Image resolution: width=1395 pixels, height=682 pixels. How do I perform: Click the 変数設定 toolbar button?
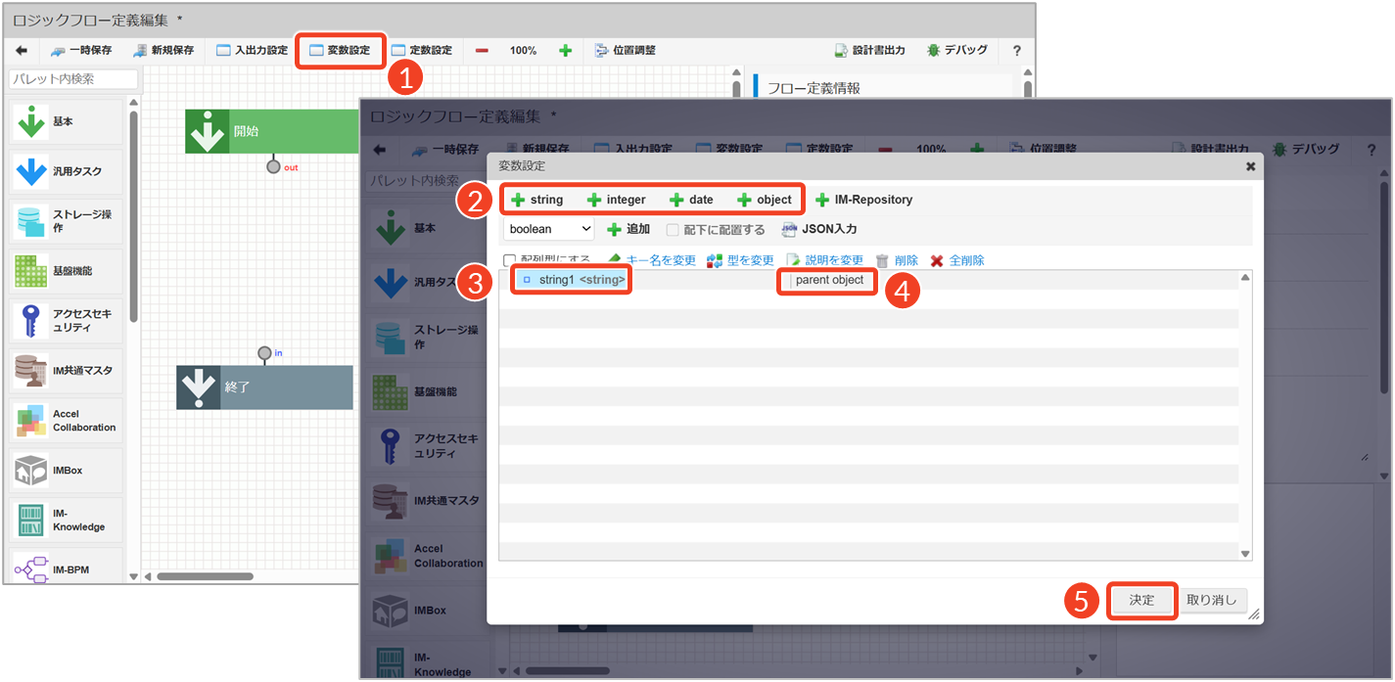[340, 50]
